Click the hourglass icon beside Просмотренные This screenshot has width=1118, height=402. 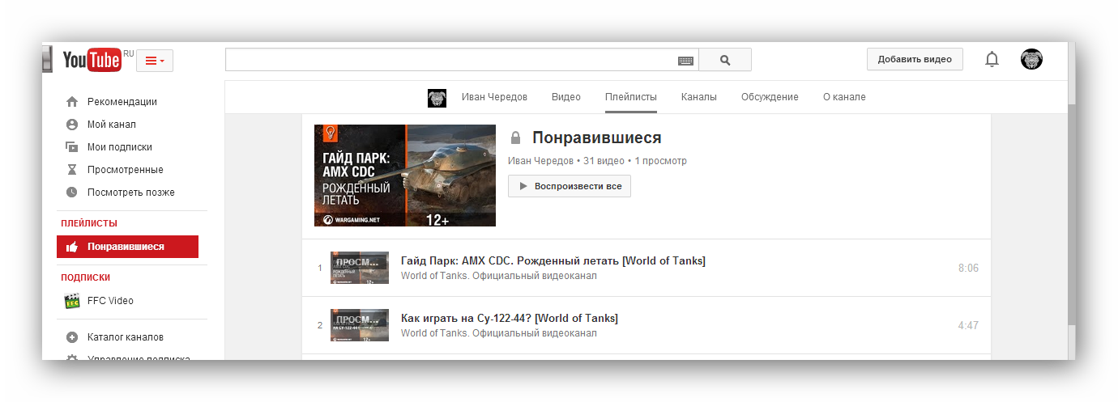72,170
